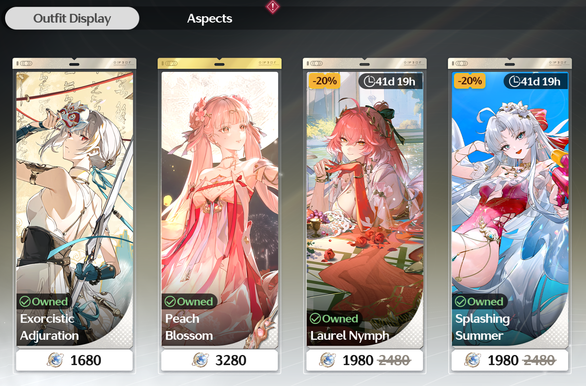
Task: Click the Owned checkmark on Laurel Nymph
Action: (x=315, y=318)
